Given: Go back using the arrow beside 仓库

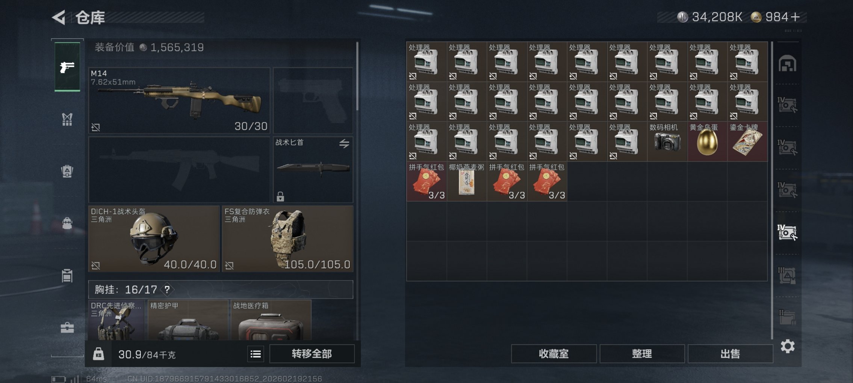Looking at the screenshot, I should (59, 17).
